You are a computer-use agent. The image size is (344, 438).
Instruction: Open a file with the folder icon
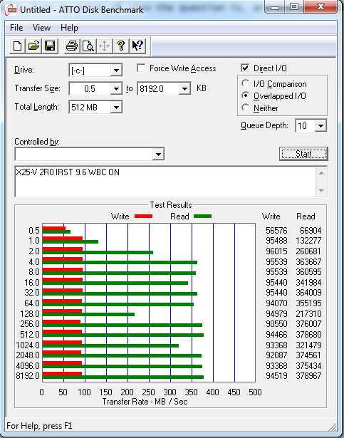coord(33,46)
